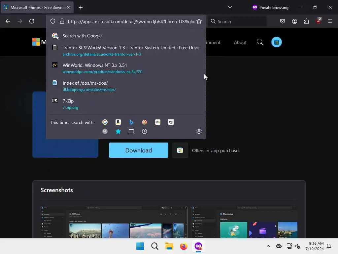Viewport: 338px width, 254px height.
Task: Open a new tab
Action: click(81, 8)
